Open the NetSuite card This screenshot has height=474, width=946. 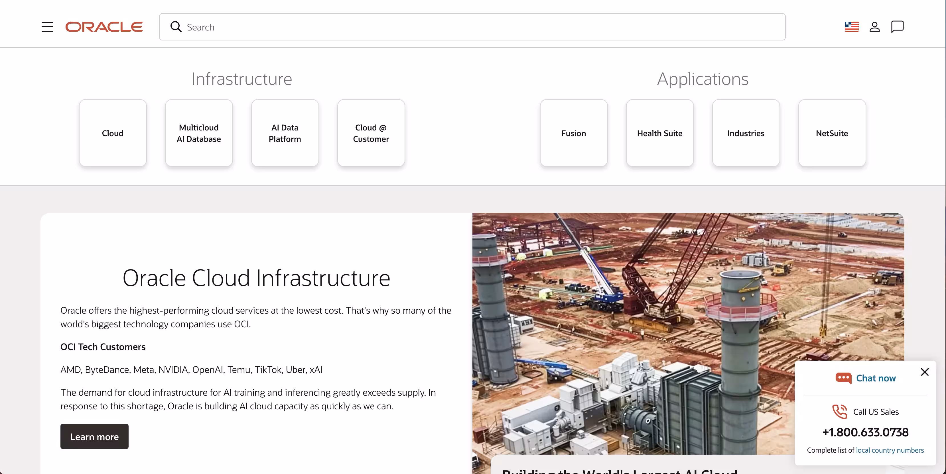pos(832,133)
